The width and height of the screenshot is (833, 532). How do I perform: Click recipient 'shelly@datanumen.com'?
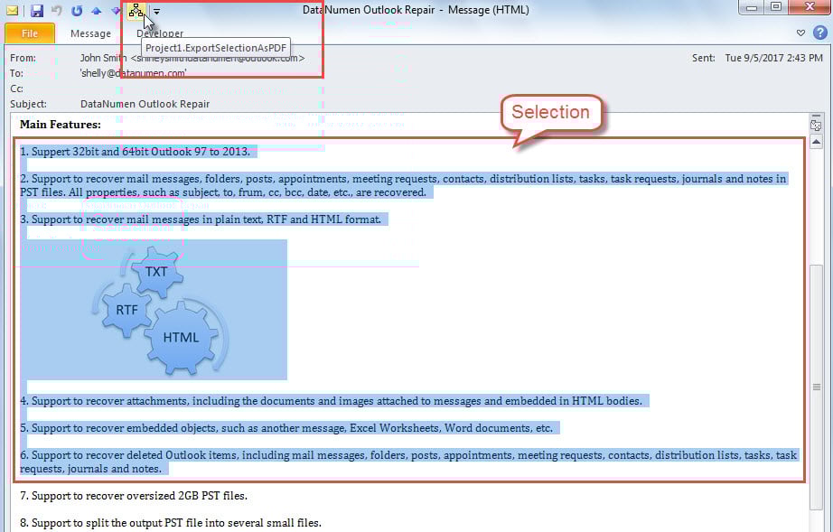[x=134, y=73]
